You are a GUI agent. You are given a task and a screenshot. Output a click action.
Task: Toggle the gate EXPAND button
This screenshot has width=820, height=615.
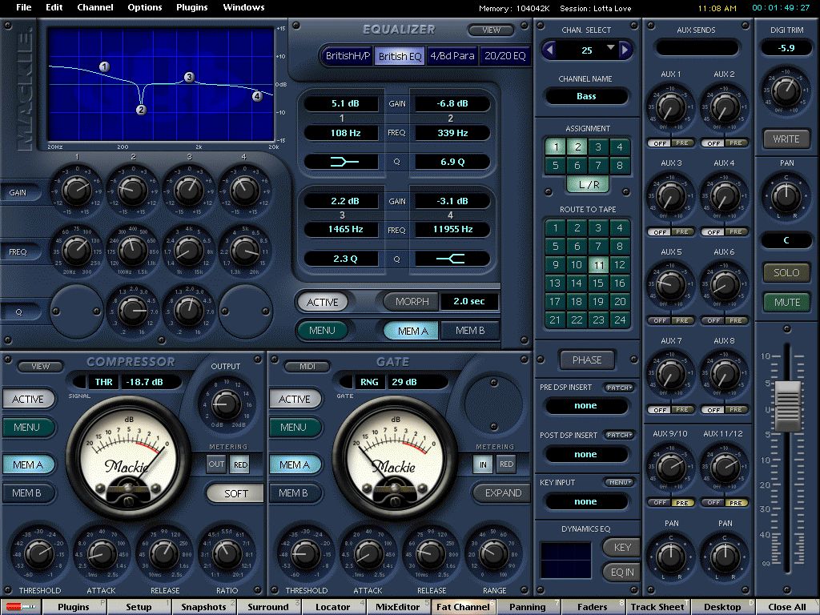502,492
